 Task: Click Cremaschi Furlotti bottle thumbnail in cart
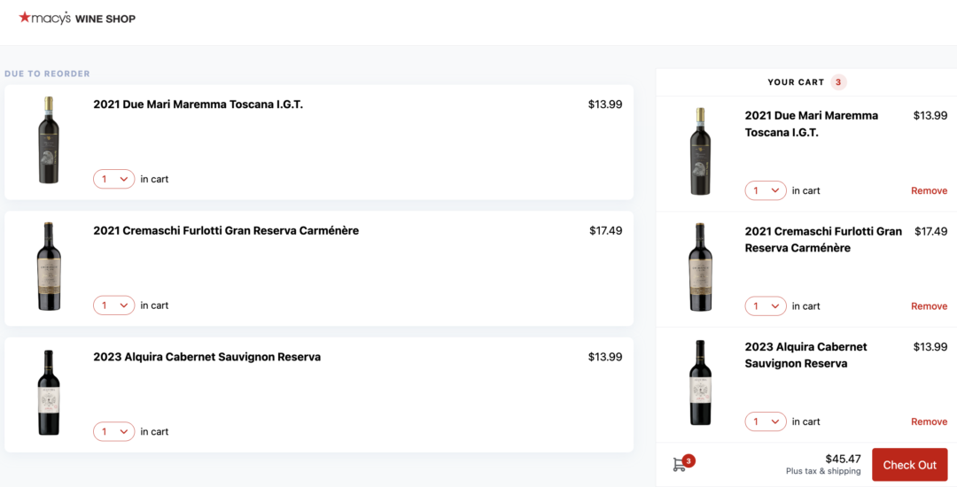click(x=701, y=267)
